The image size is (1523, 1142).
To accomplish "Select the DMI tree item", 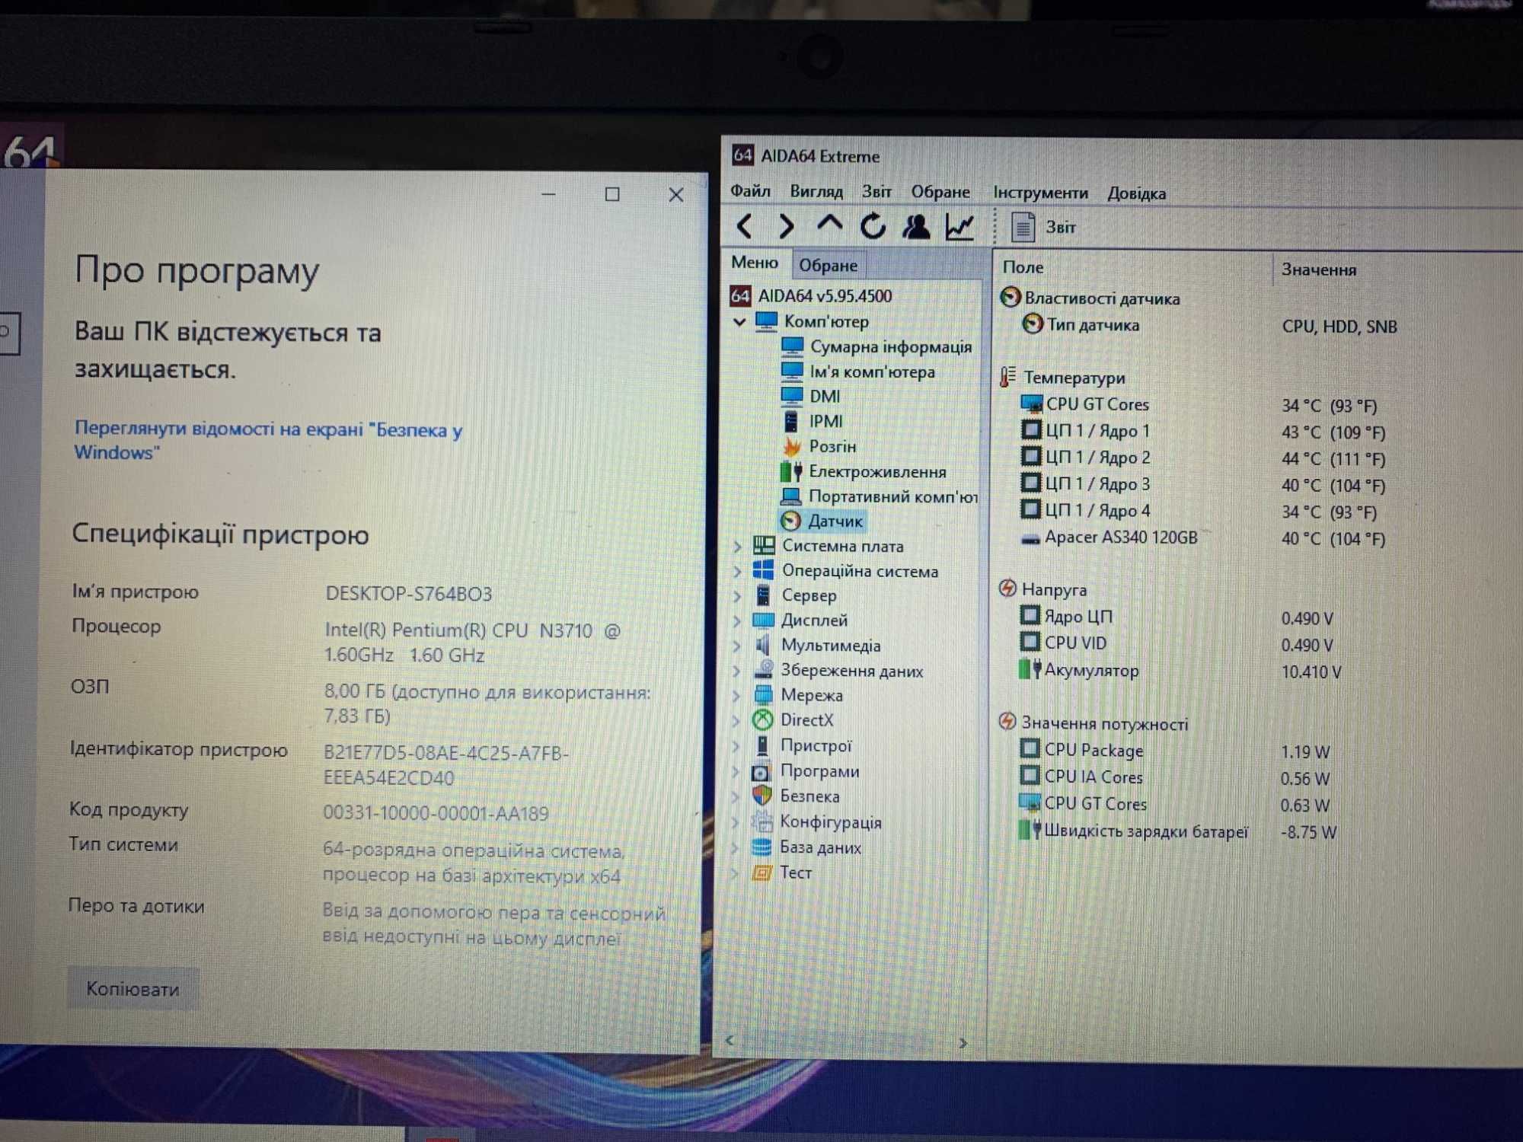I will point(811,396).
